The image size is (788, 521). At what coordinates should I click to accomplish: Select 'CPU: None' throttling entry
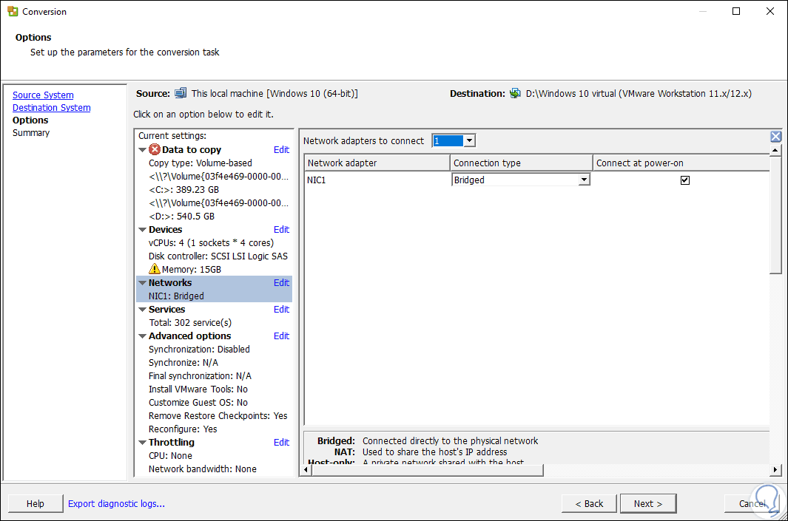pos(170,456)
